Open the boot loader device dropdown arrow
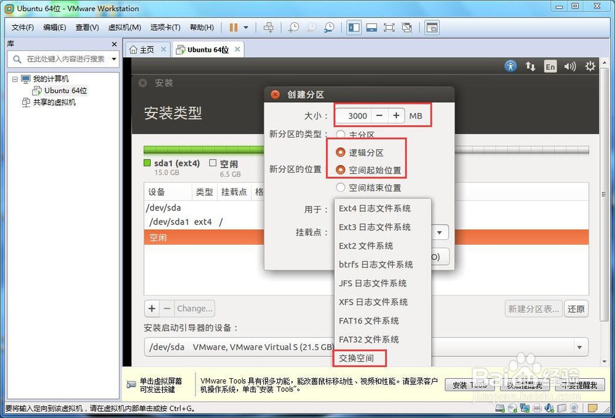The height and width of the screenshot is (418, 615). click(580, 347)
